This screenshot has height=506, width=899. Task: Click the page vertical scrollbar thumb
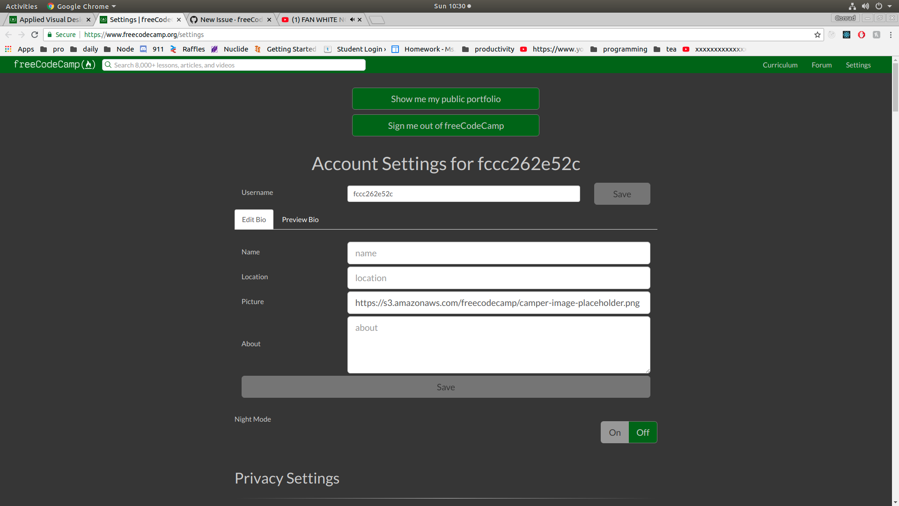[x=895, y=88]
